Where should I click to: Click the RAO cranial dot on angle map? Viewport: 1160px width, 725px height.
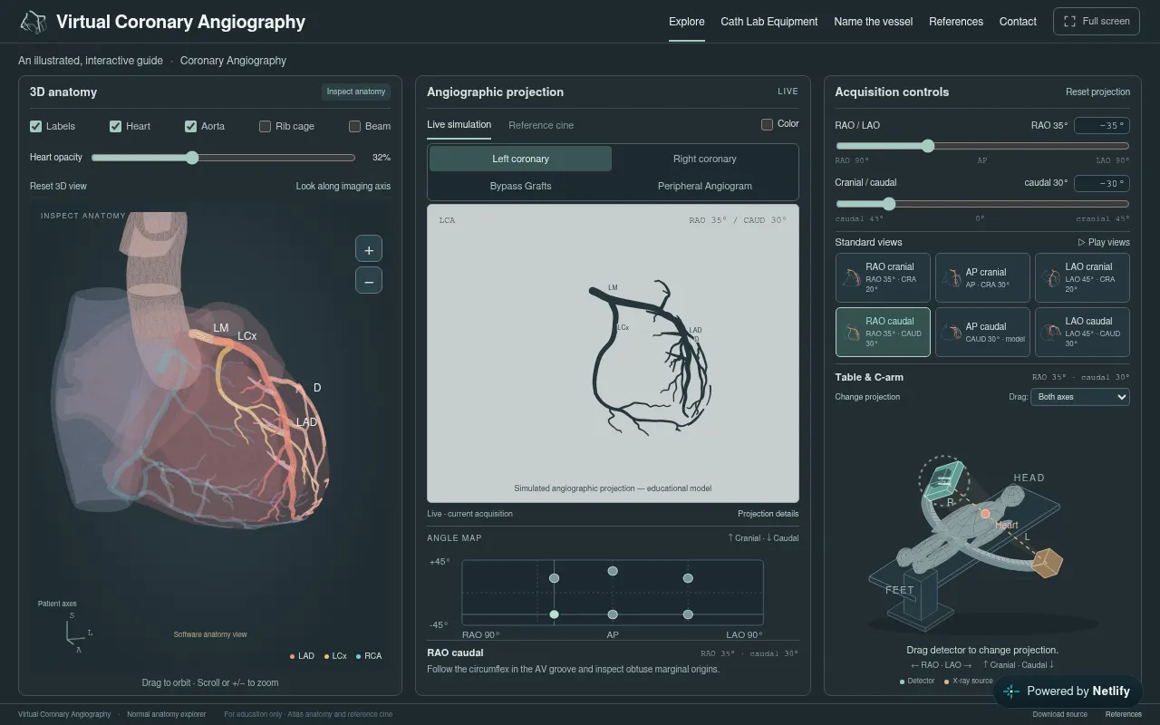point(554,578)
